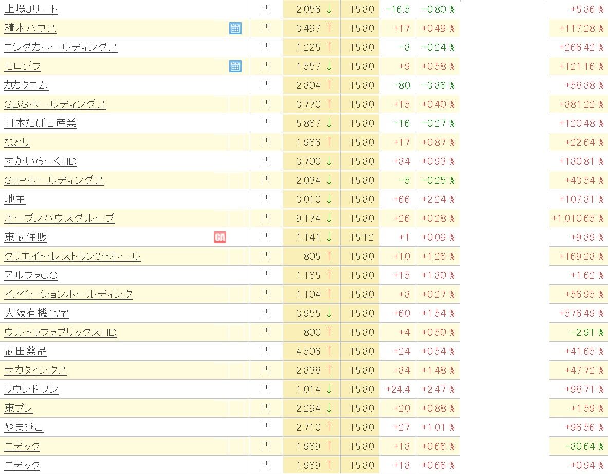Open the サカタインクス link
The image size is (608, 474).
[x=35, y=370]
